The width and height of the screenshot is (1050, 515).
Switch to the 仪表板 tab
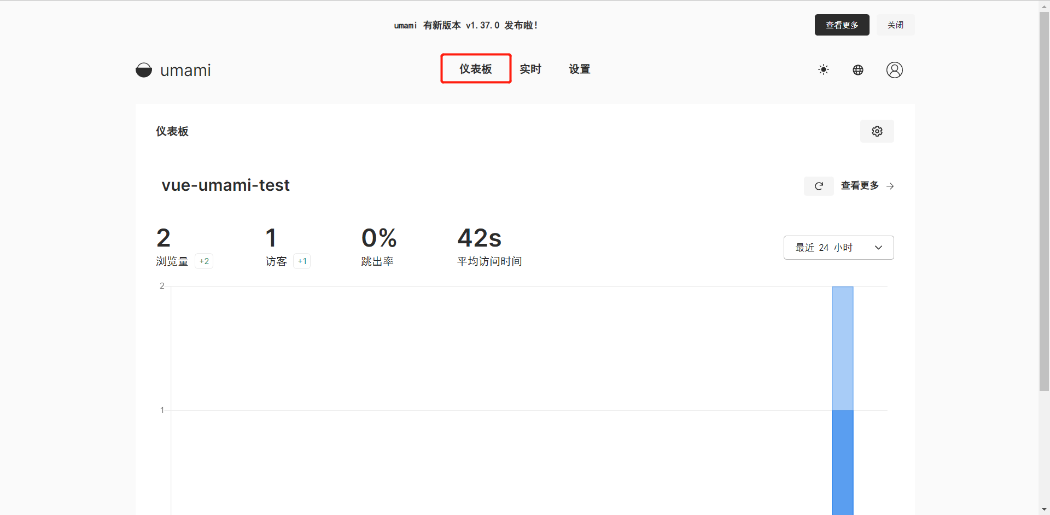[x=476, y=69]
